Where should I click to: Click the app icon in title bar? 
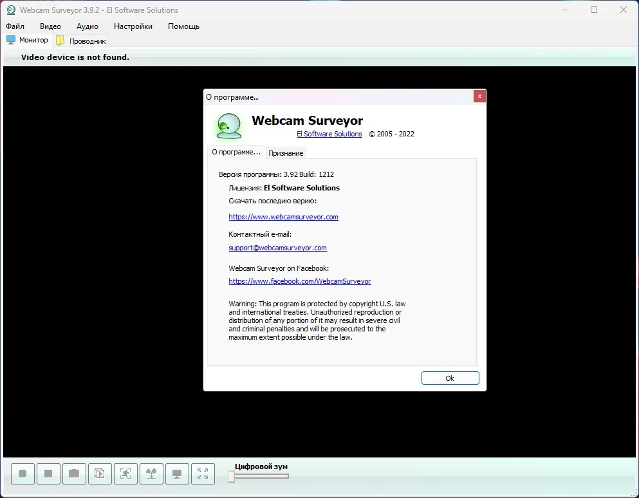click(11, 10)
